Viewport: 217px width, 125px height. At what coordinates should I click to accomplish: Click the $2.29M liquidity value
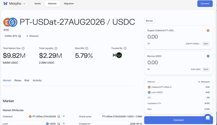(50, 56)
